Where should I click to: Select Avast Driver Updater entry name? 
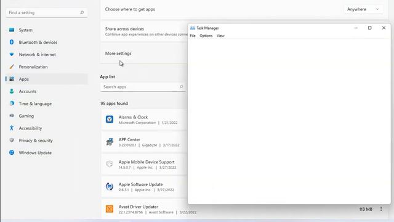coord(139,207)
